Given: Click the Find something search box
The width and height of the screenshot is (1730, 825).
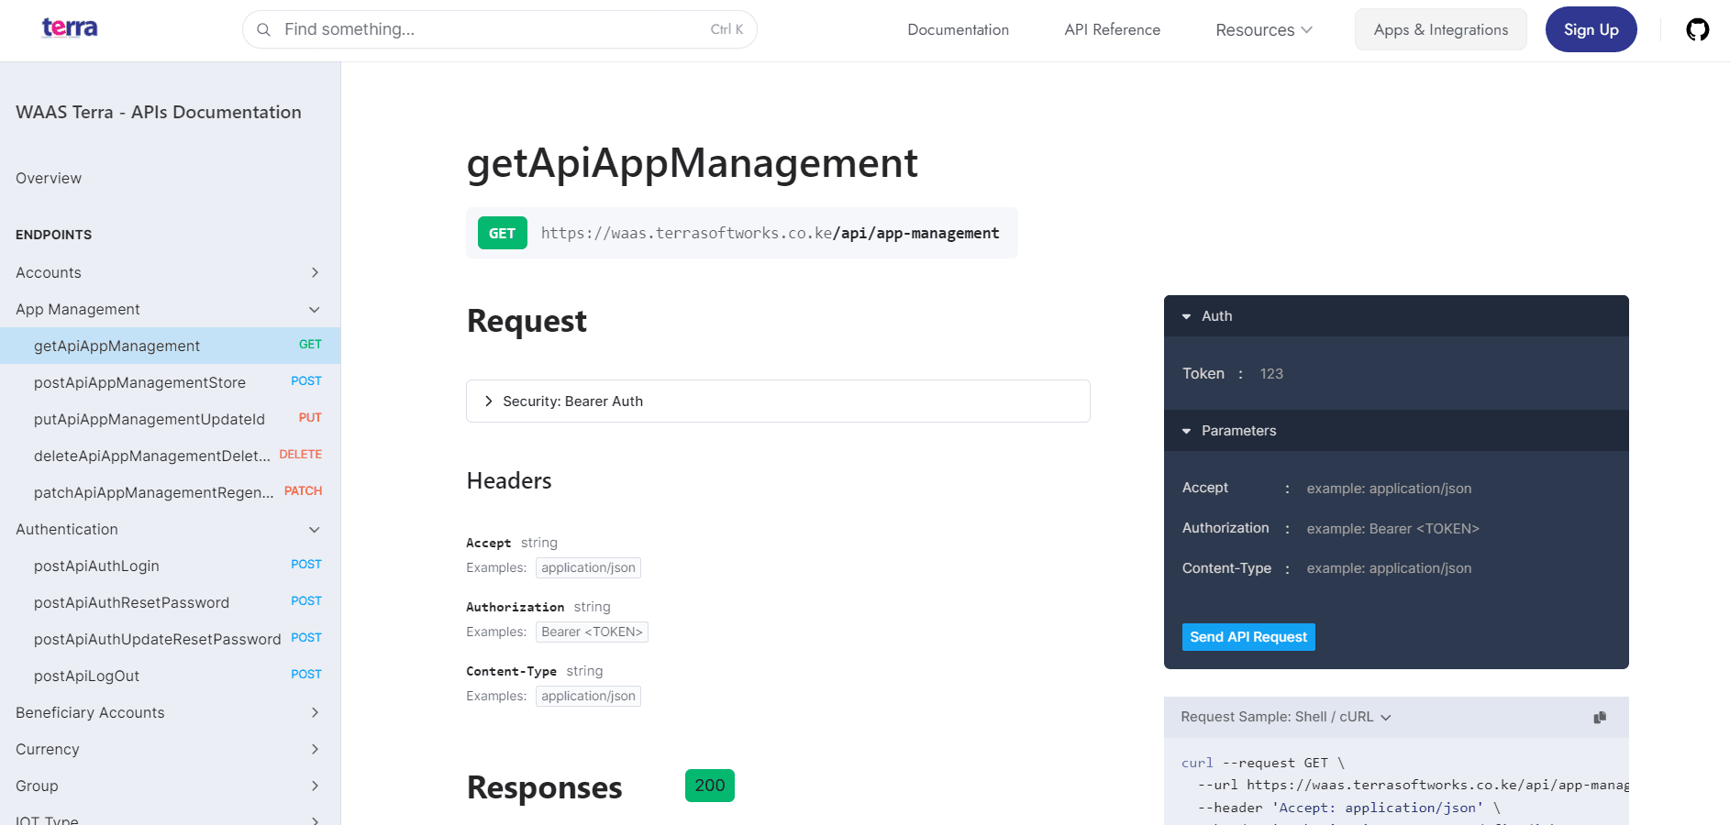Looking at the screenshot, I should coord(495,30).
